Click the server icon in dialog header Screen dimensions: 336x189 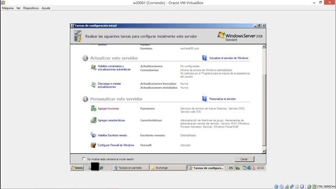(x=78, y=36)
